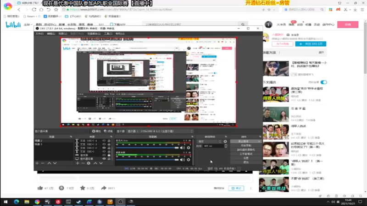
Task: Expand the danmaku list panel on bilibili
Action: pyautogui.click(x=321, y=53)
